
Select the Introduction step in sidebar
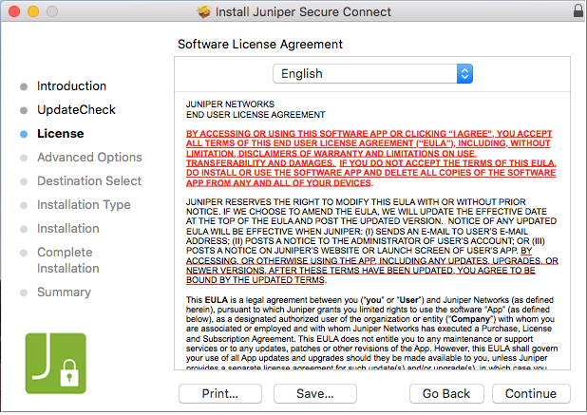click(71, 85)
